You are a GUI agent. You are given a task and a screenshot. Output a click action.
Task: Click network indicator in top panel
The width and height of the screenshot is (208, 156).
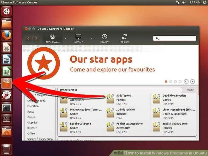(x=178, y=2)
